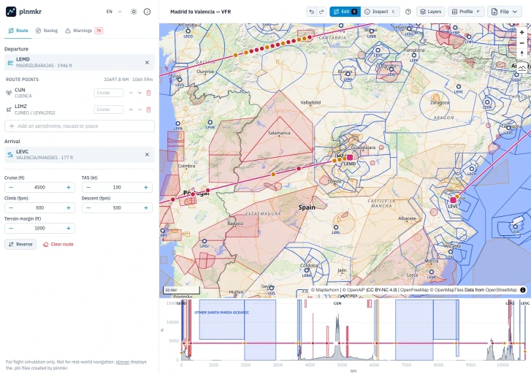Reset map bearing with compass
The height and width of the screenshot is (374, 531).
(522, 53)
